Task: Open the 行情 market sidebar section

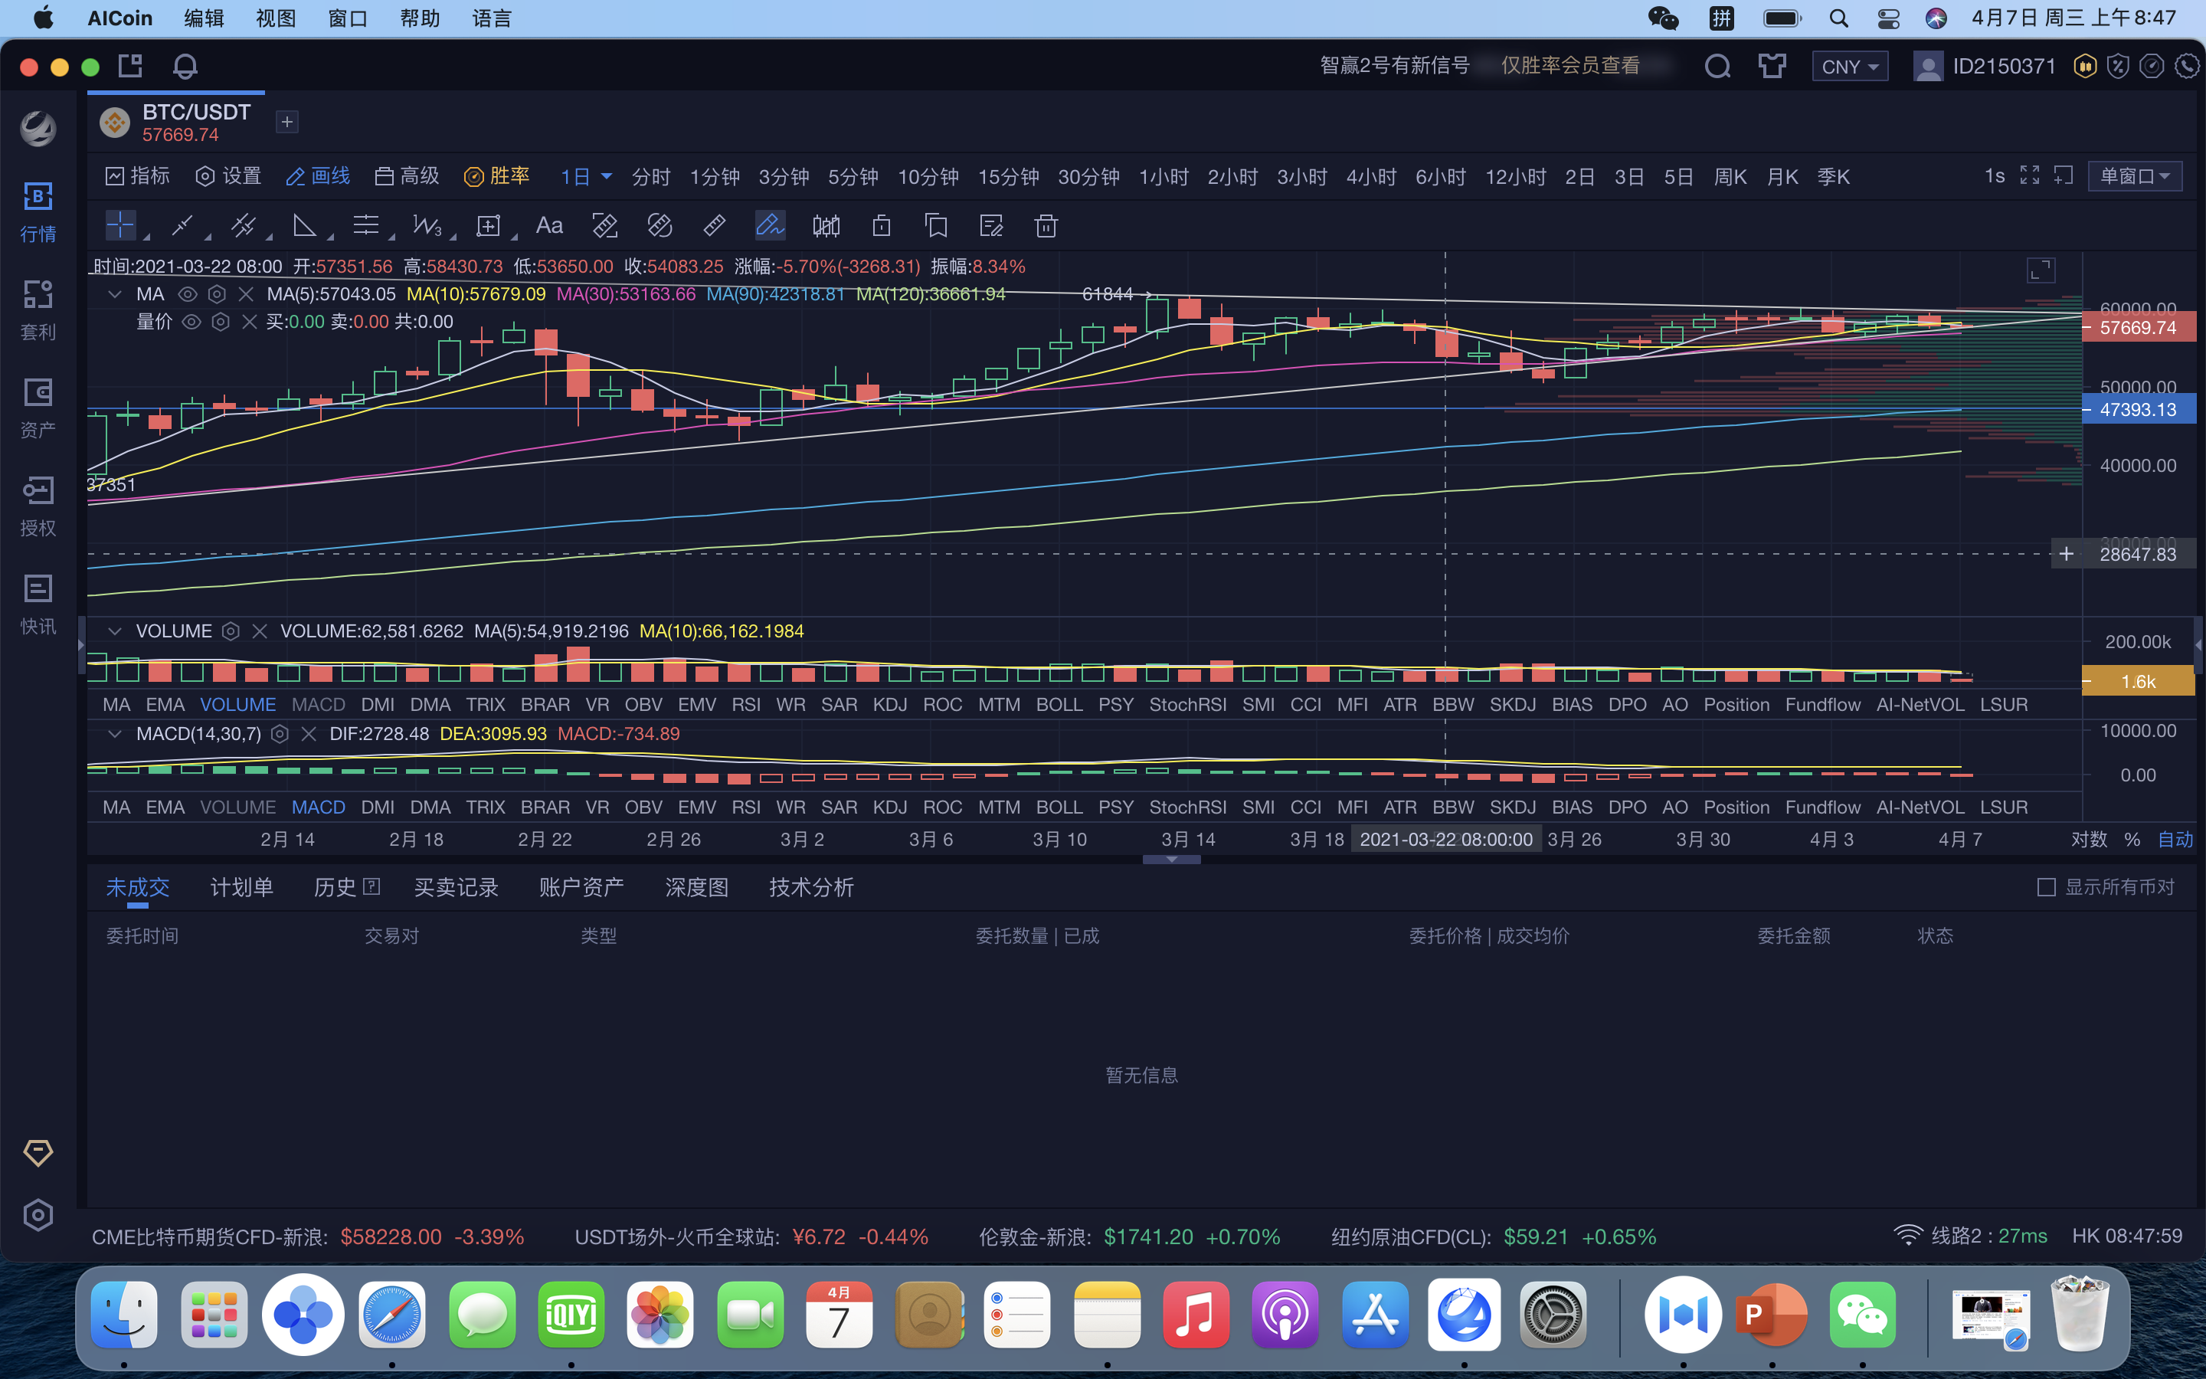Action: coord(38,211)
